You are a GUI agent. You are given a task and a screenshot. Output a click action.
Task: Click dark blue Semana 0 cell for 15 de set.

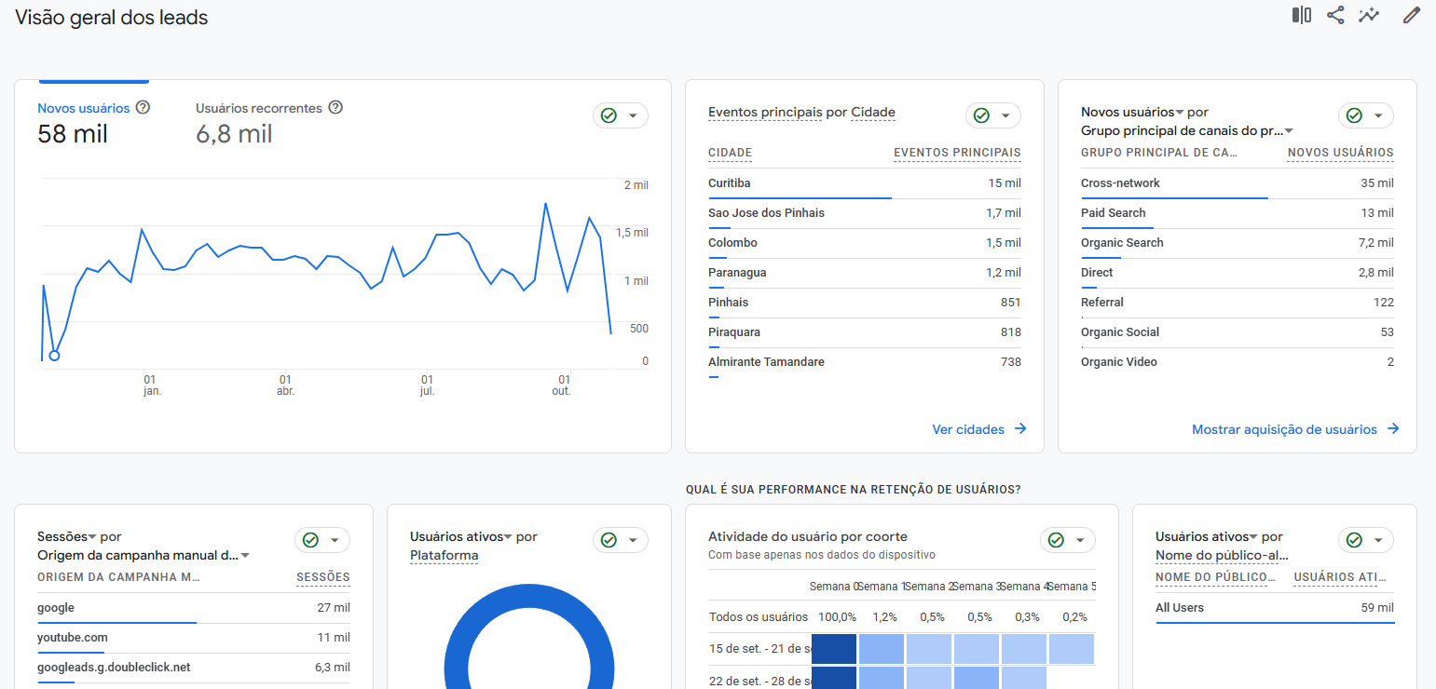834,649
